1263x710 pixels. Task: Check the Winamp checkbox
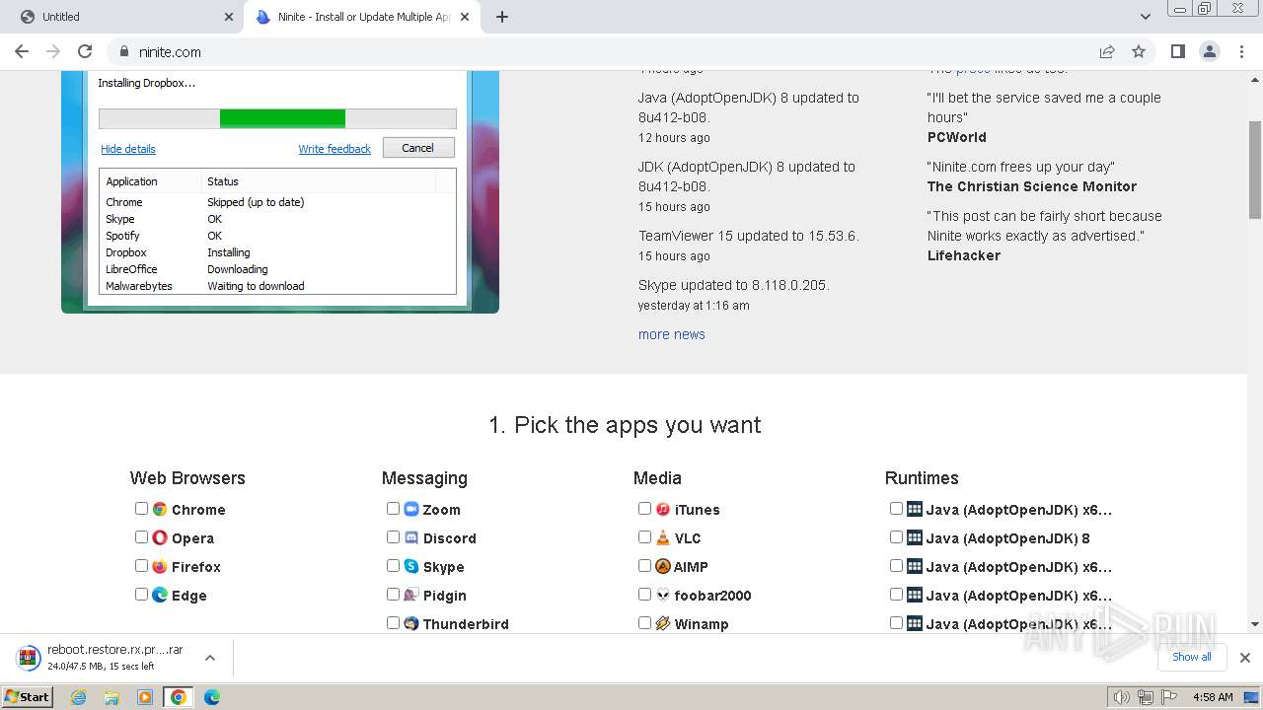(x=645, y=623)
